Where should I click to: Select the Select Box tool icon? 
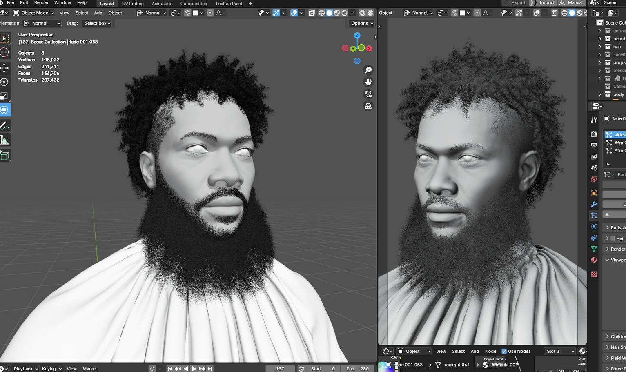pyautogui.click(x=4, y=38)
